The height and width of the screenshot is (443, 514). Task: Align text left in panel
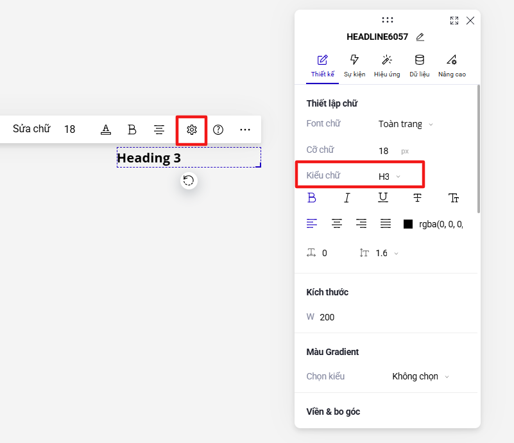(x=312, y=223)
